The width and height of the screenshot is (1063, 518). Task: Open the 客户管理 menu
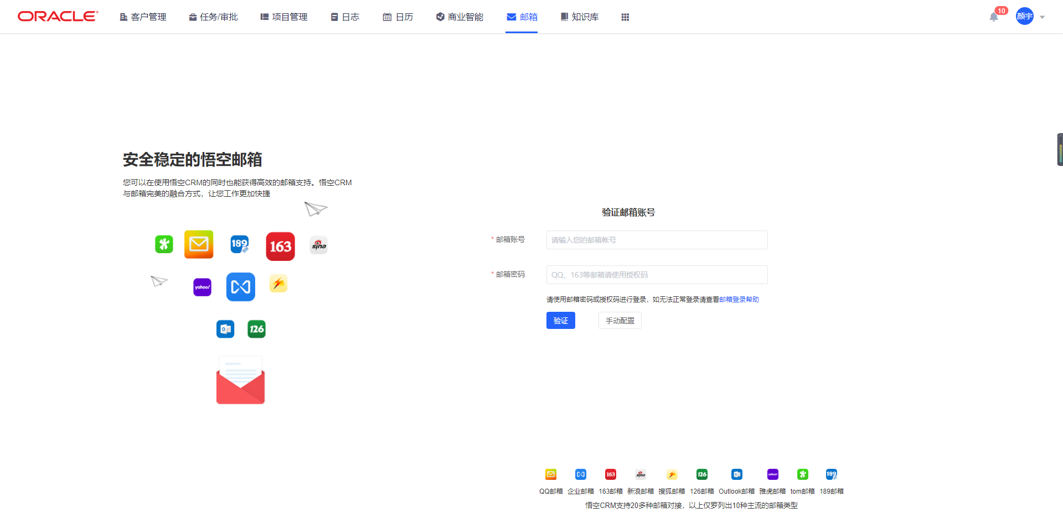point(143,17)
